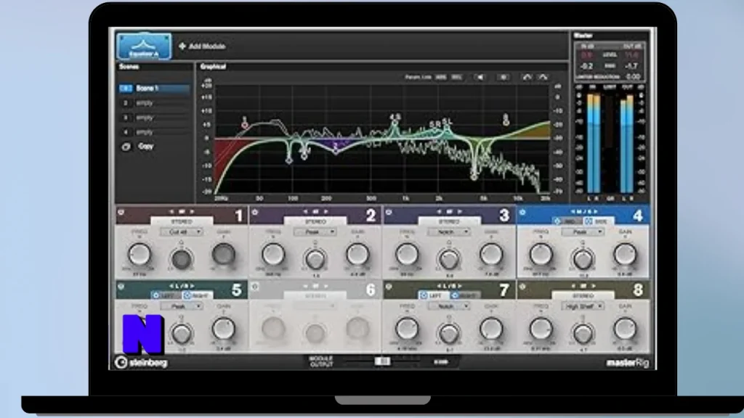Screen dimensions: 744x418
Task: Click band 3 Freq knob
Action: click(x=407, y=255)
